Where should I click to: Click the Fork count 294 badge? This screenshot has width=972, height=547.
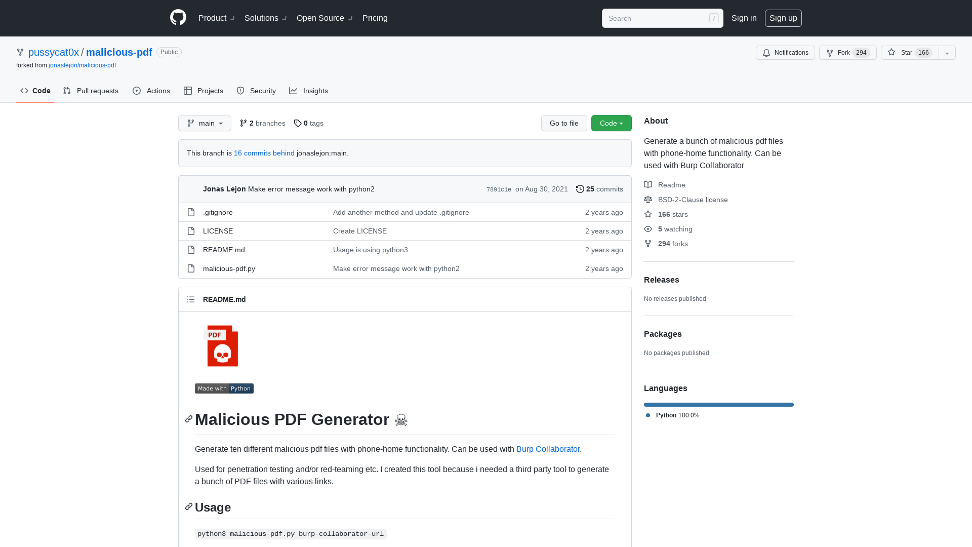point(861,53)
